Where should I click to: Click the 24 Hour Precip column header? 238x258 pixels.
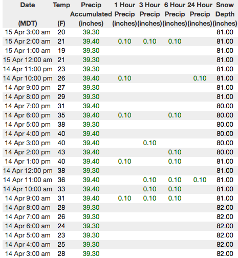[x=200, y=14]
